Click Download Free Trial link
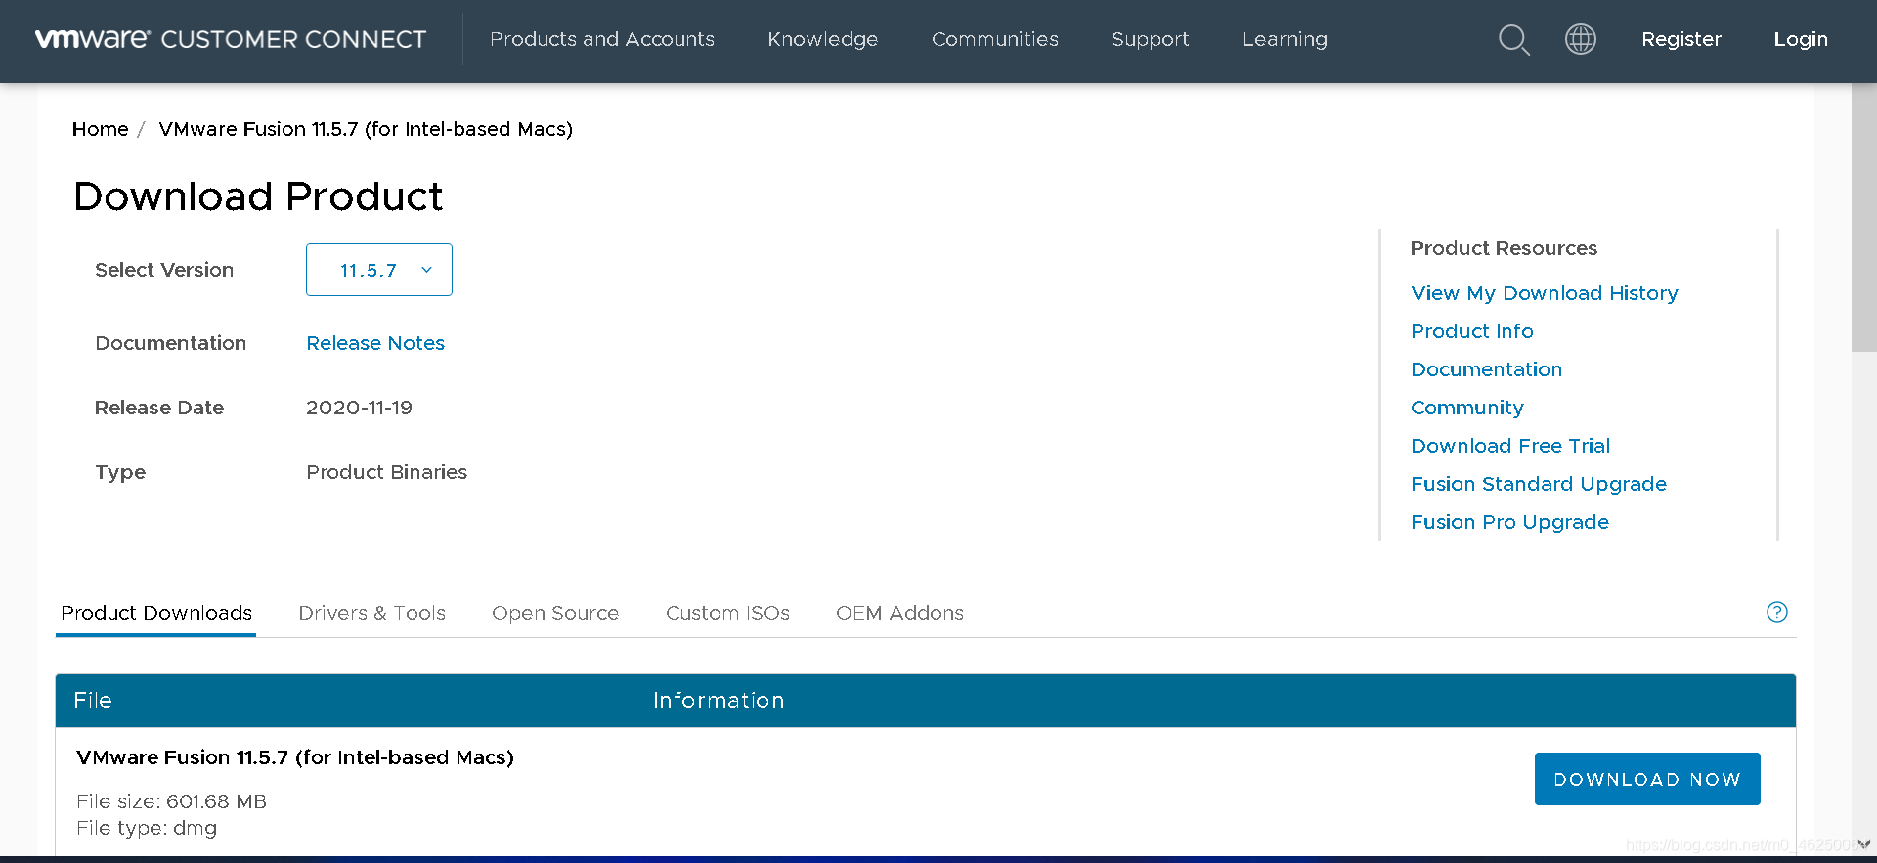Screen dimensions: 1877x863 [x=1510, y=446]
